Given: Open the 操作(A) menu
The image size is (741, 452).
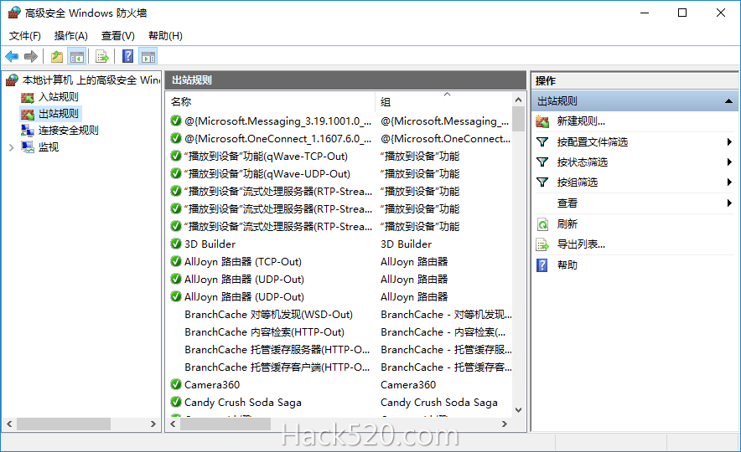Looking at the screenshot, I should tap(71, 36).
